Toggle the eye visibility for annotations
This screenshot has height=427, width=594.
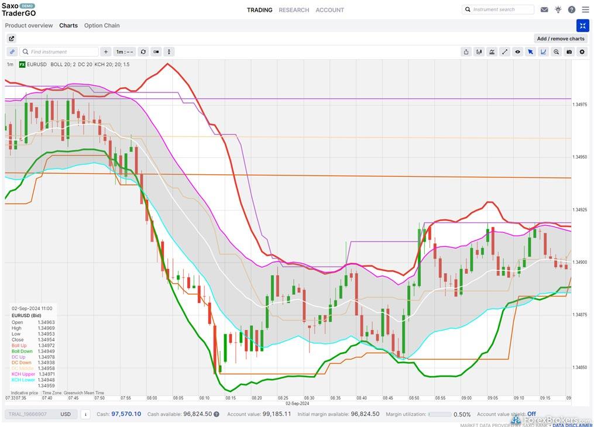click(517, 51)
